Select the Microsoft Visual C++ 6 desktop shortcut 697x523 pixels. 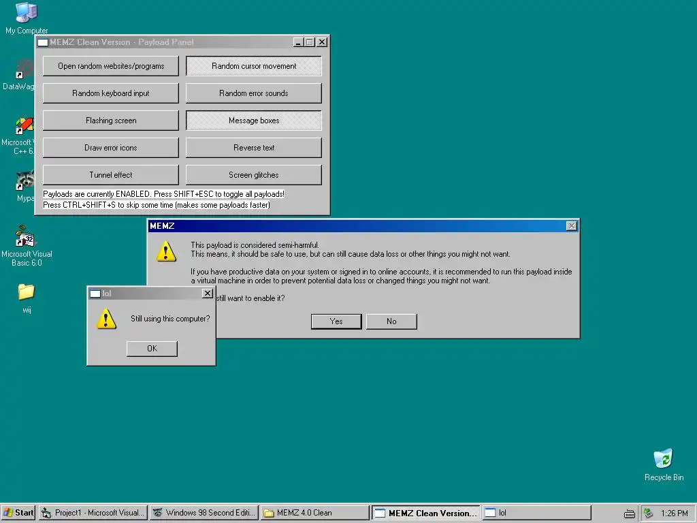25,126
